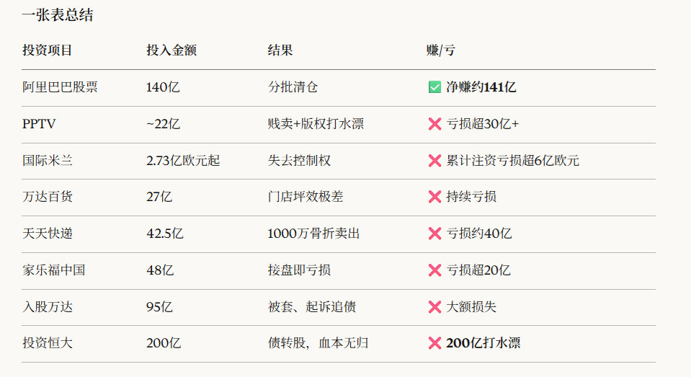Select the project cell PPTV
691x377 pixels.
click(x=39, y=124)
